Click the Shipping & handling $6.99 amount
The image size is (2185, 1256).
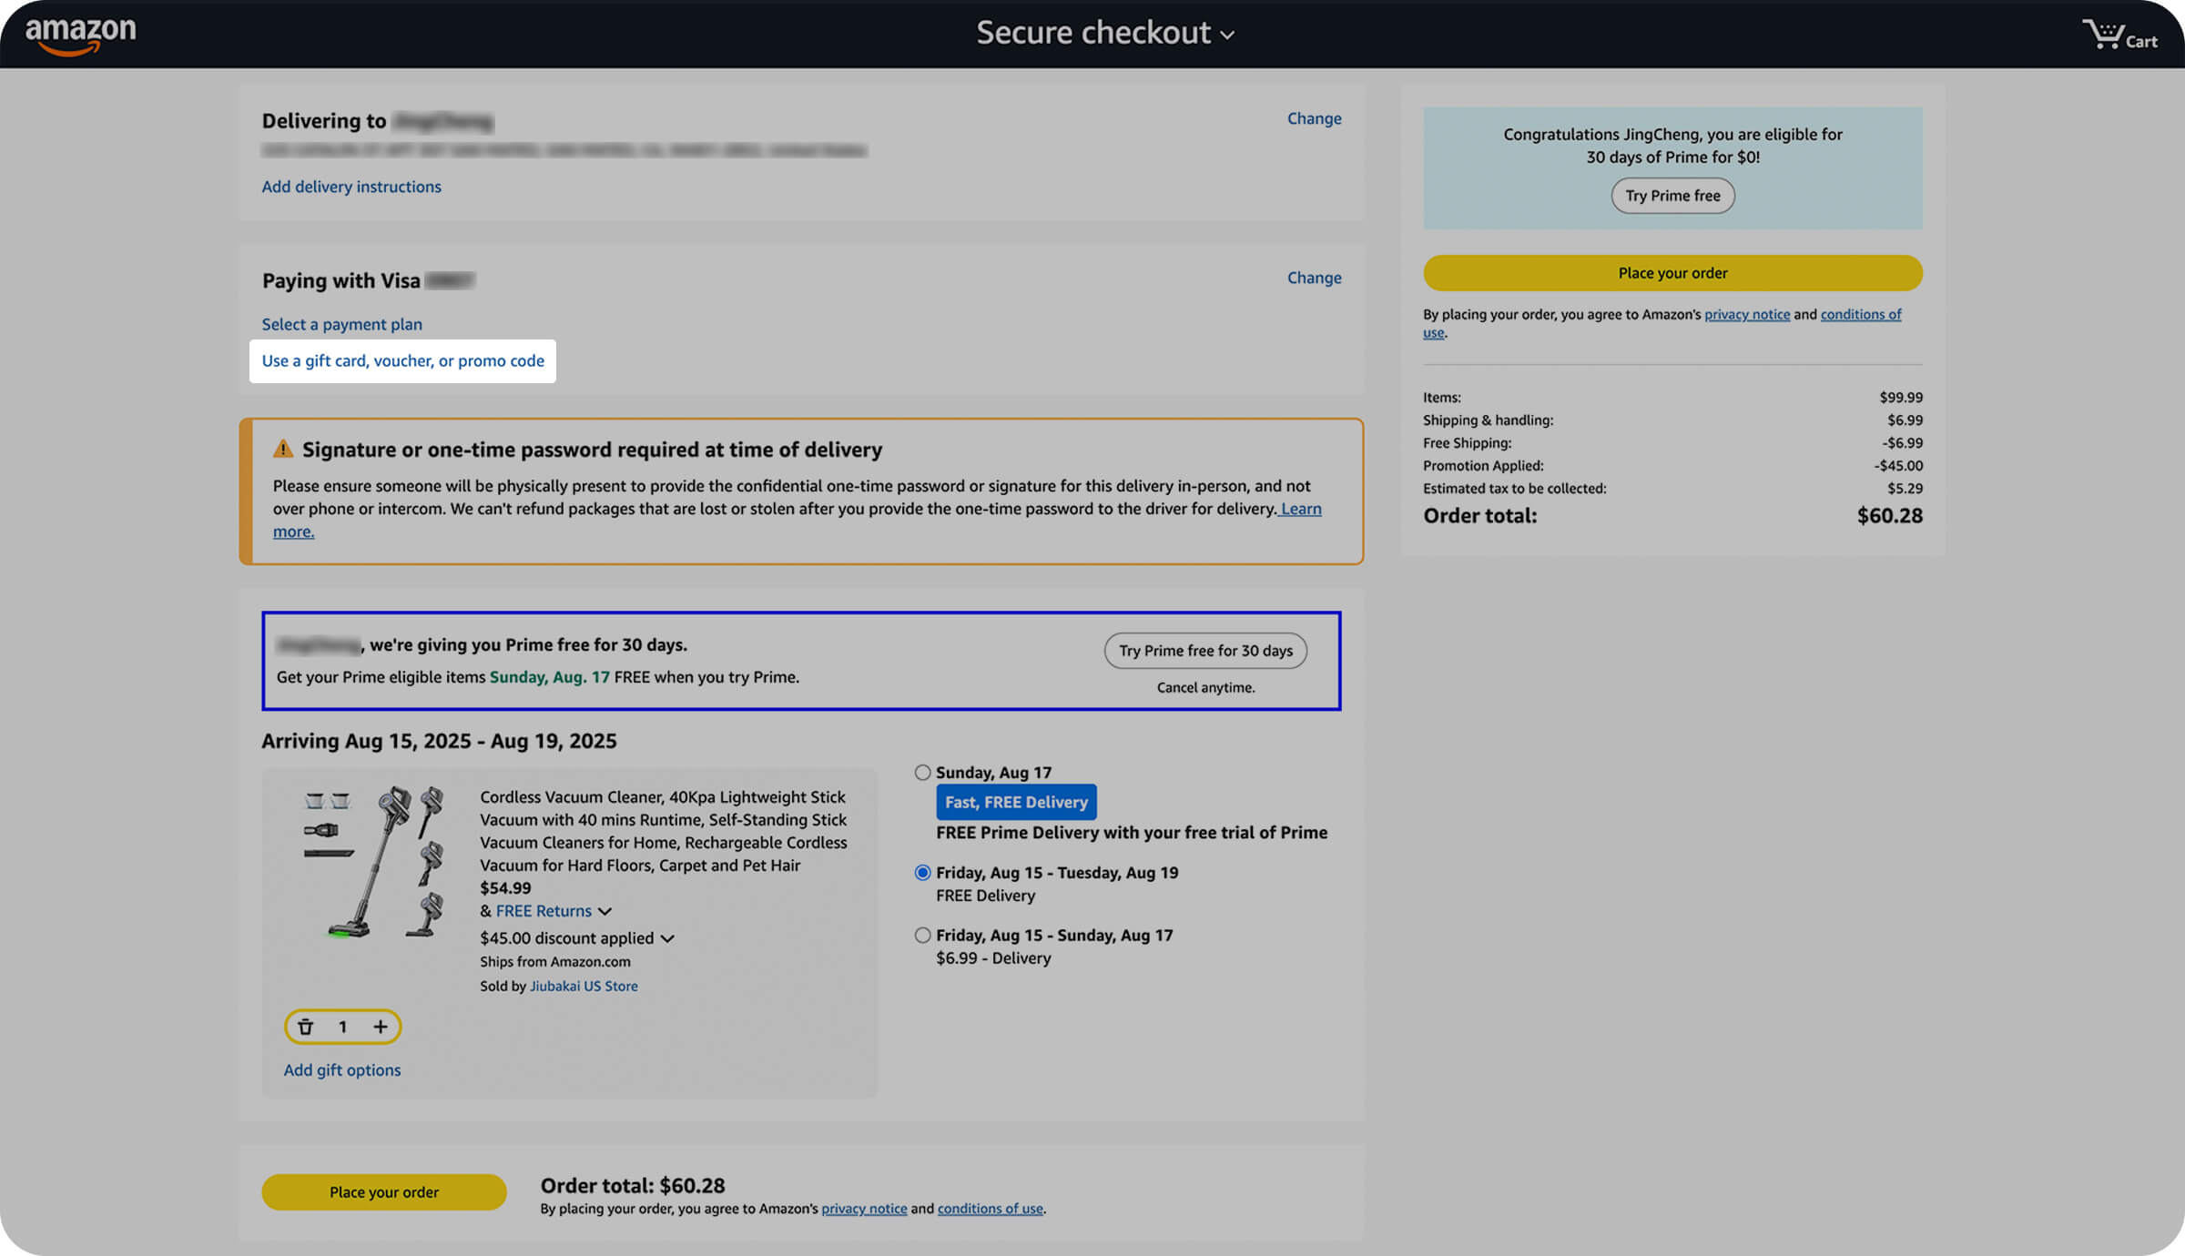click(1905, 420)
